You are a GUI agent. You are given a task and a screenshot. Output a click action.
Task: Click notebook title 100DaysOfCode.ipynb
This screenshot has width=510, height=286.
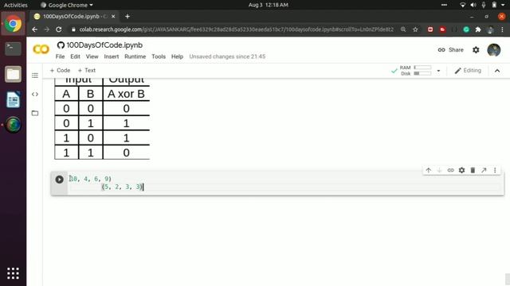point(104,45)
